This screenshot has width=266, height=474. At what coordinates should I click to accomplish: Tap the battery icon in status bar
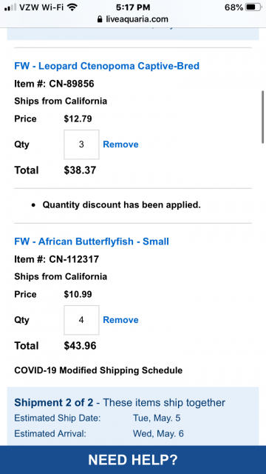pos(253,7)
